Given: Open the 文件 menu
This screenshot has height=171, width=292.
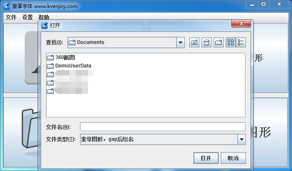Looking at the screenshot, I should click(x=11, y=17).
